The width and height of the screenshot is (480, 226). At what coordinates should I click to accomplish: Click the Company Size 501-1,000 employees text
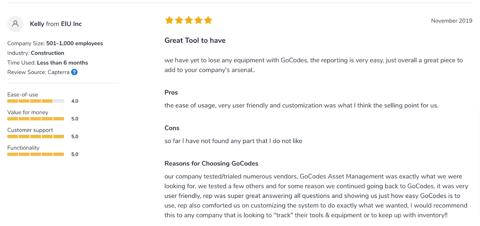coord(55,44)
